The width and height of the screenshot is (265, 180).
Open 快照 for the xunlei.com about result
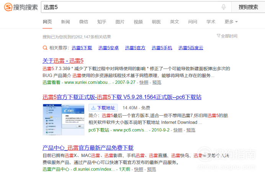(144, 82)
